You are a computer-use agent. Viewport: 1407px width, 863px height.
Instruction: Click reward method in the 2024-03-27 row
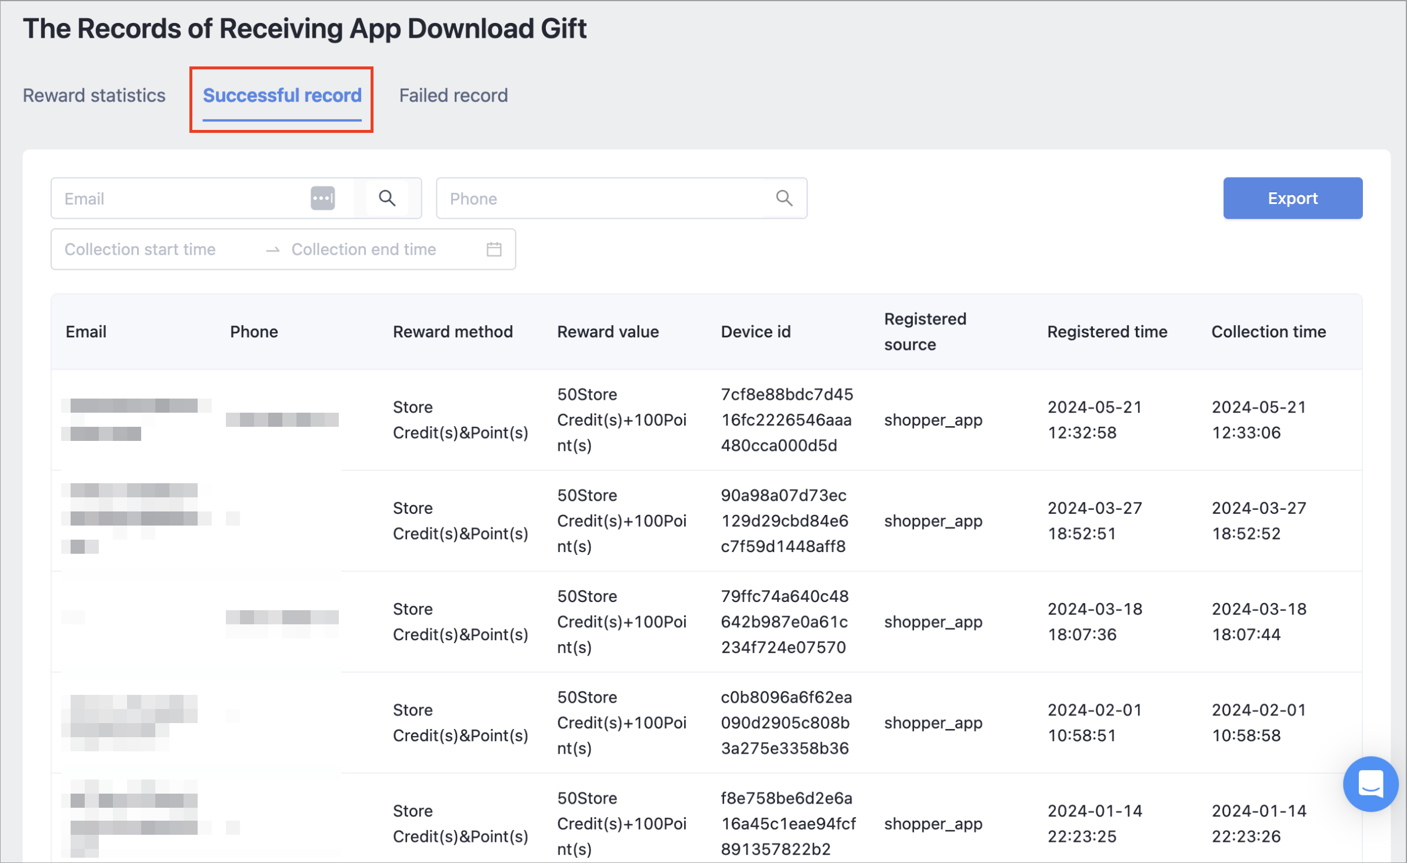click(x=461, y=521)
